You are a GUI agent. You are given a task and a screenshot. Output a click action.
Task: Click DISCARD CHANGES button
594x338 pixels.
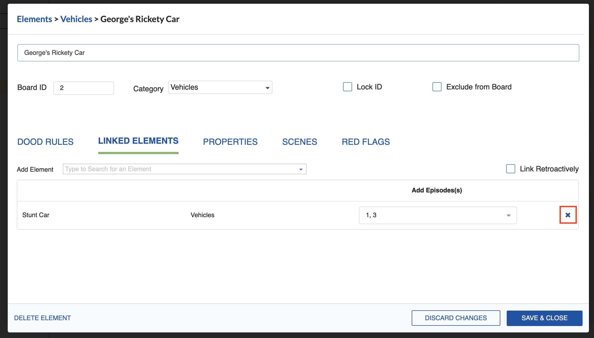coord(456,318)
